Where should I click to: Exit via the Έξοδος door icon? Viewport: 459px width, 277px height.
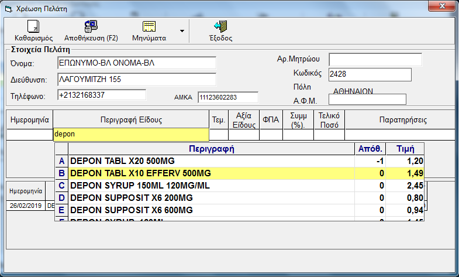coord(220,26)
